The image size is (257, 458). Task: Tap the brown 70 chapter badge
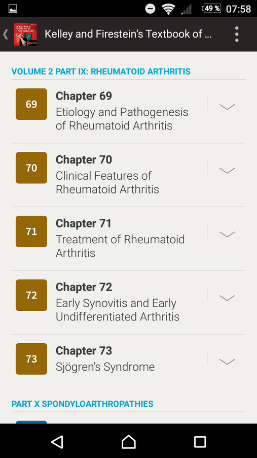click(31, 168)
